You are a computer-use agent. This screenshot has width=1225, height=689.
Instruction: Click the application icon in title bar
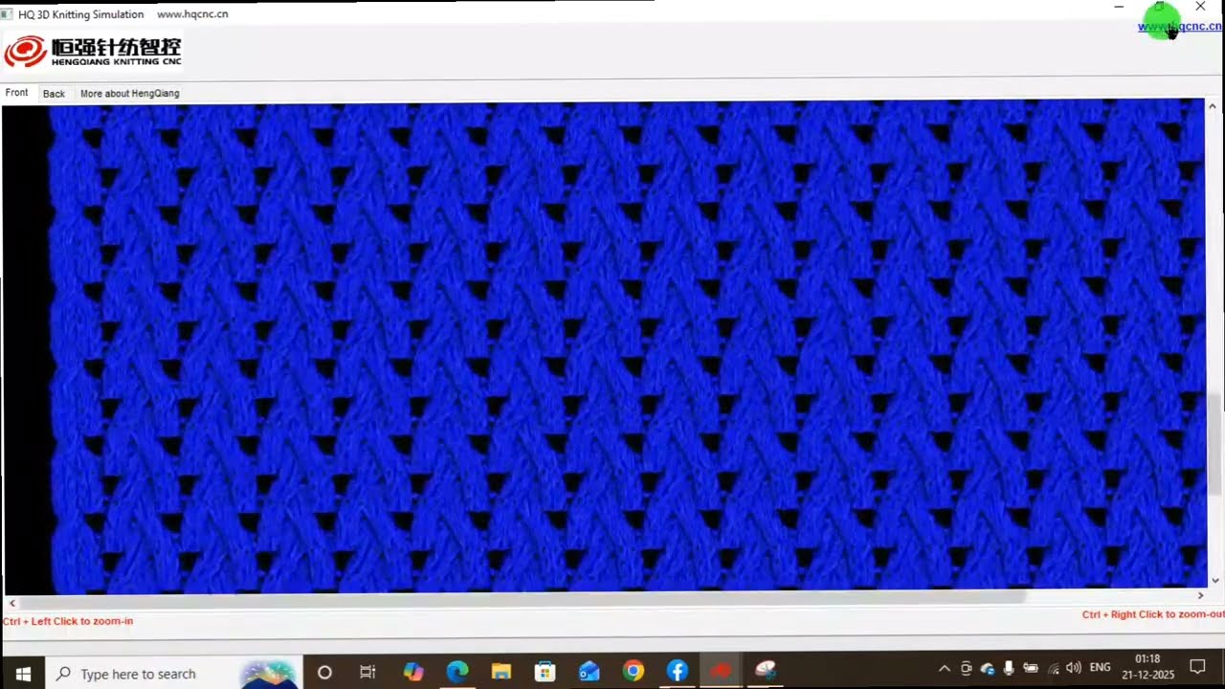click(8, 14)
